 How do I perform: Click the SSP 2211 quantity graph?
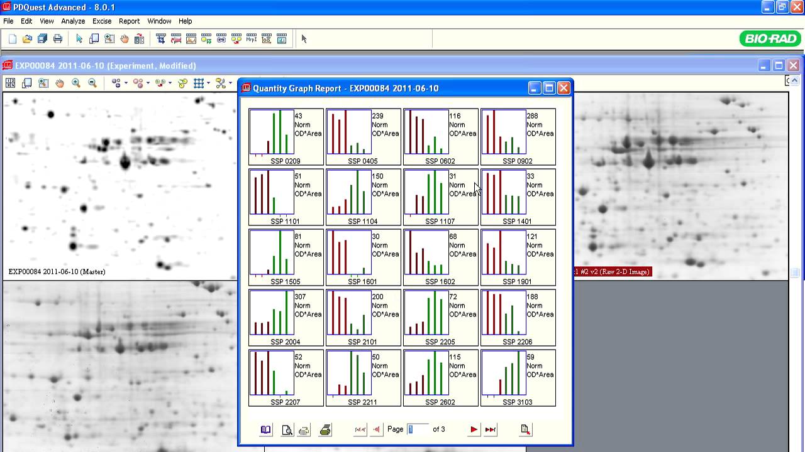pos(364,378)
